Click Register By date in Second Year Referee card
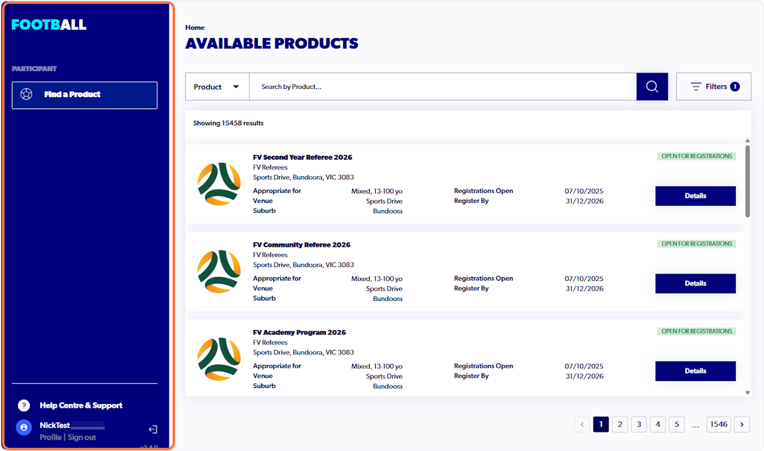 click(584, 201)
